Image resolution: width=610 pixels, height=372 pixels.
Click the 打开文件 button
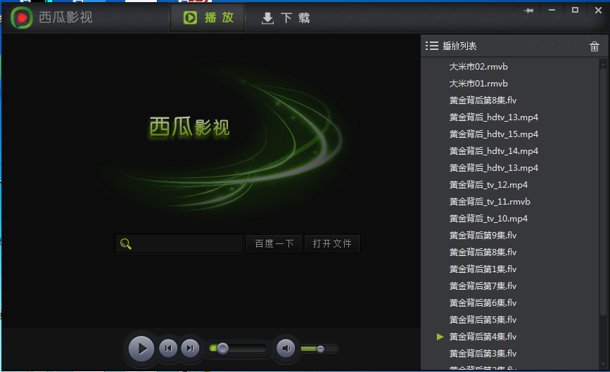[332, 244]
